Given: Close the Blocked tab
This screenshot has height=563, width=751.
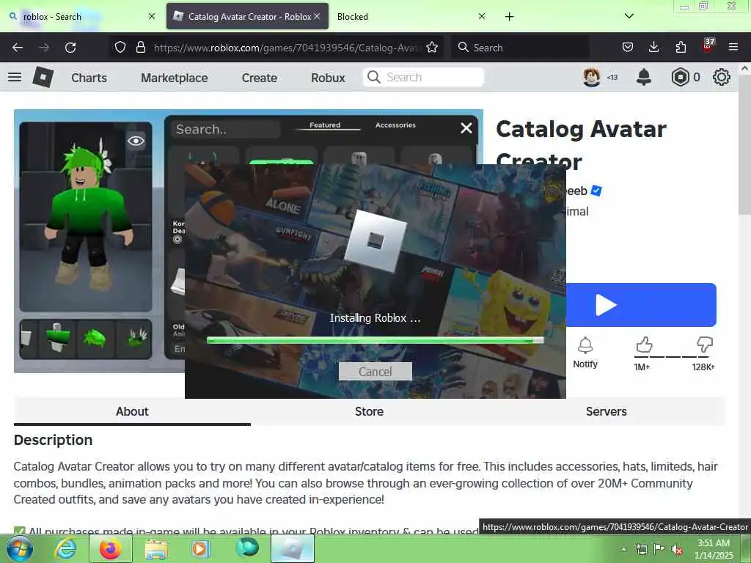Looking at the screenshot, I should (x=482, y=16).
